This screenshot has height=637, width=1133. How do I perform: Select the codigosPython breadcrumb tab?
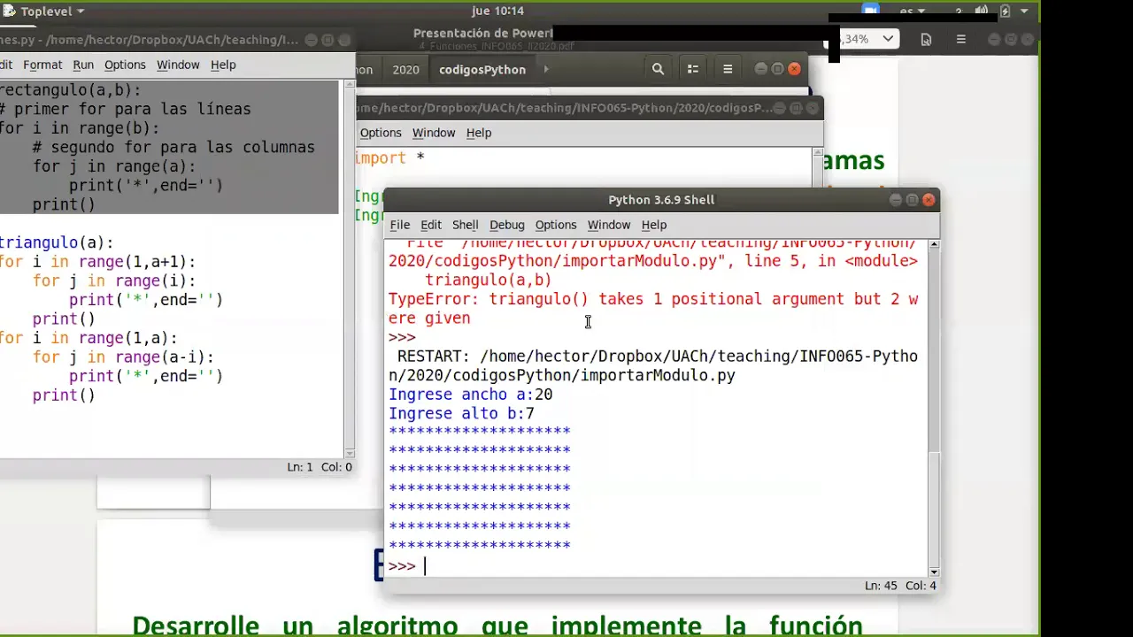(482, 69)
